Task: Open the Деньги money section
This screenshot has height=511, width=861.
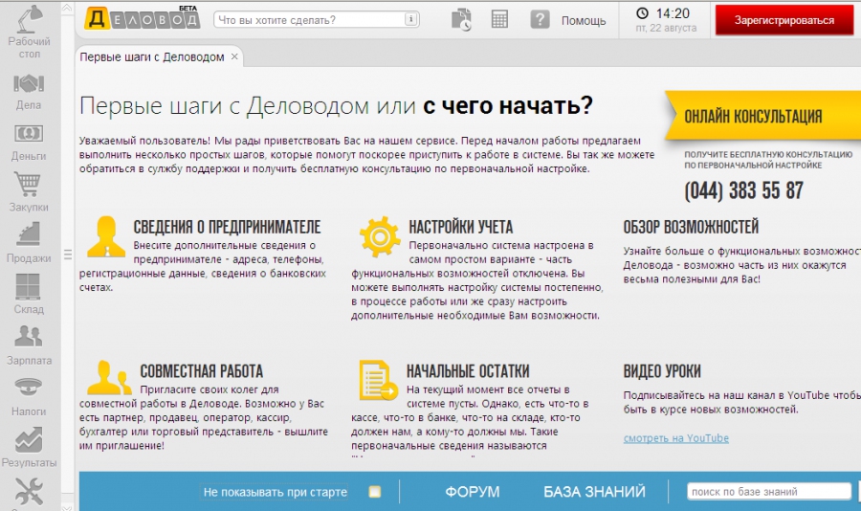Action: [29, 134]
